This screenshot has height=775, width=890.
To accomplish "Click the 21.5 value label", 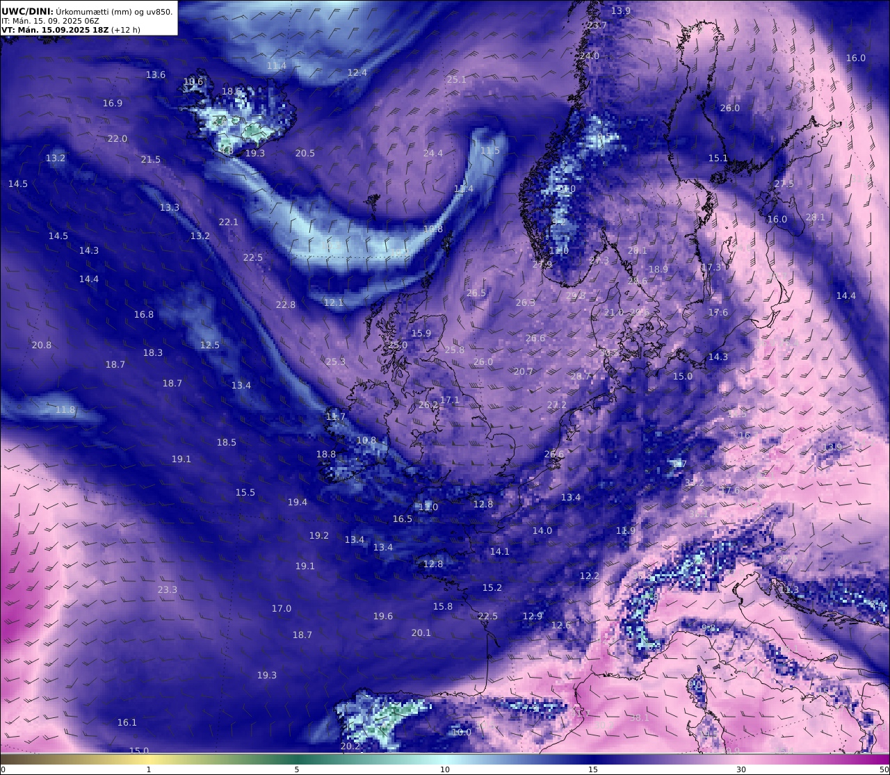I will 151,159.
